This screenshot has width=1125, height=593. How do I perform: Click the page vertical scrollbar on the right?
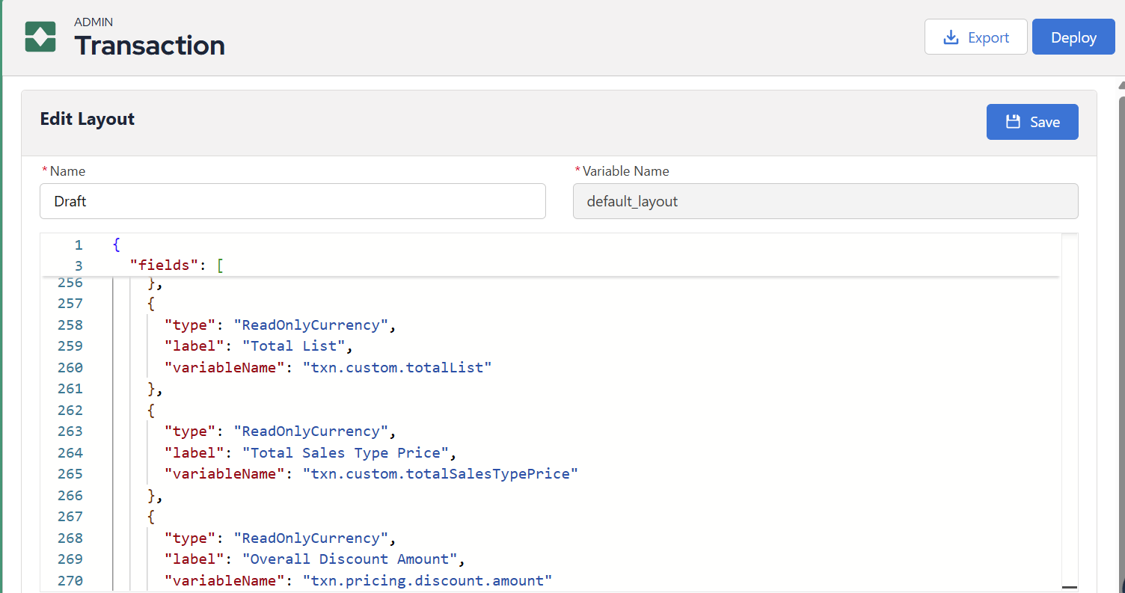pyautogui.click(x=1121, y=337)
